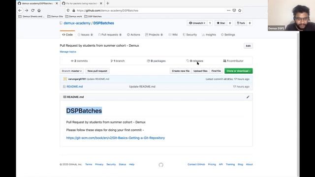Click the Edit description button
This screenshot has width=315, height=177.
coord(248,46)
